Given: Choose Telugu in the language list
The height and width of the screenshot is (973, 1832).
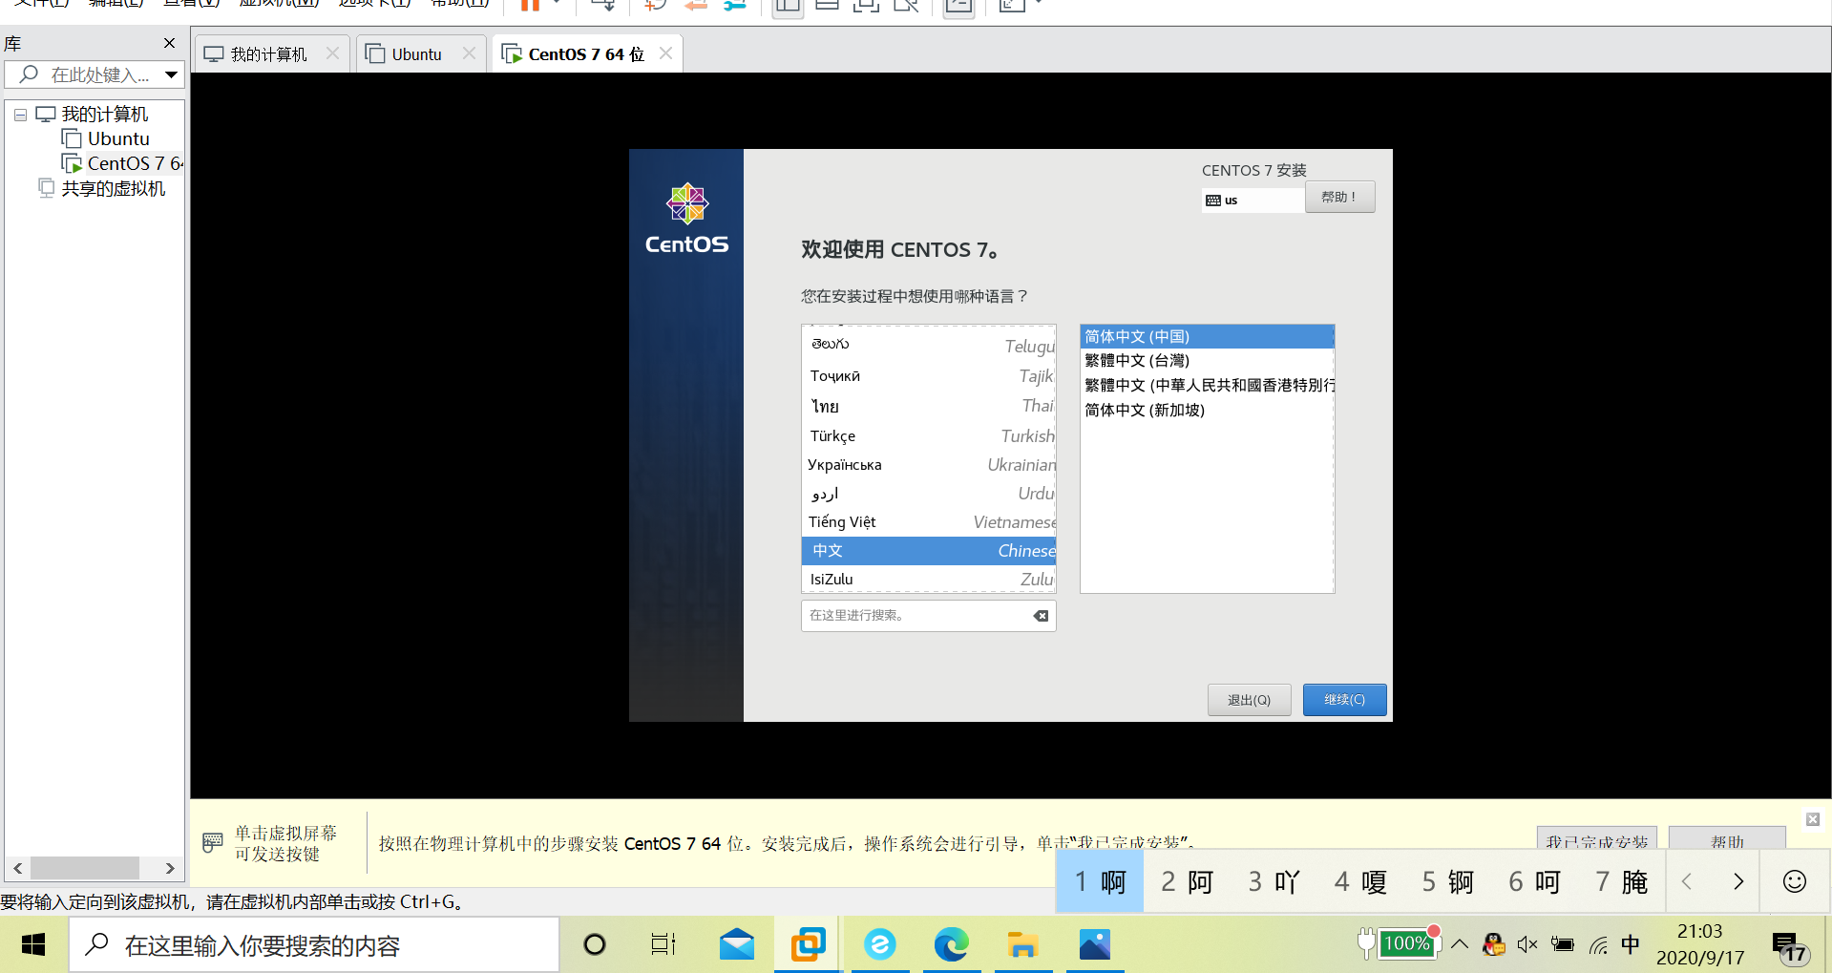Looking at the screenshot, I should point(929,345).
